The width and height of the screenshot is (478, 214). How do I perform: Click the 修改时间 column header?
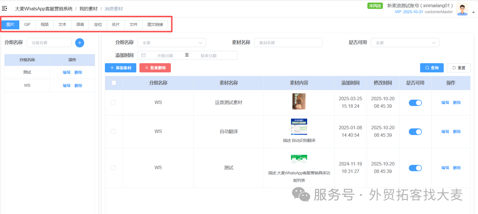point(383,83)
